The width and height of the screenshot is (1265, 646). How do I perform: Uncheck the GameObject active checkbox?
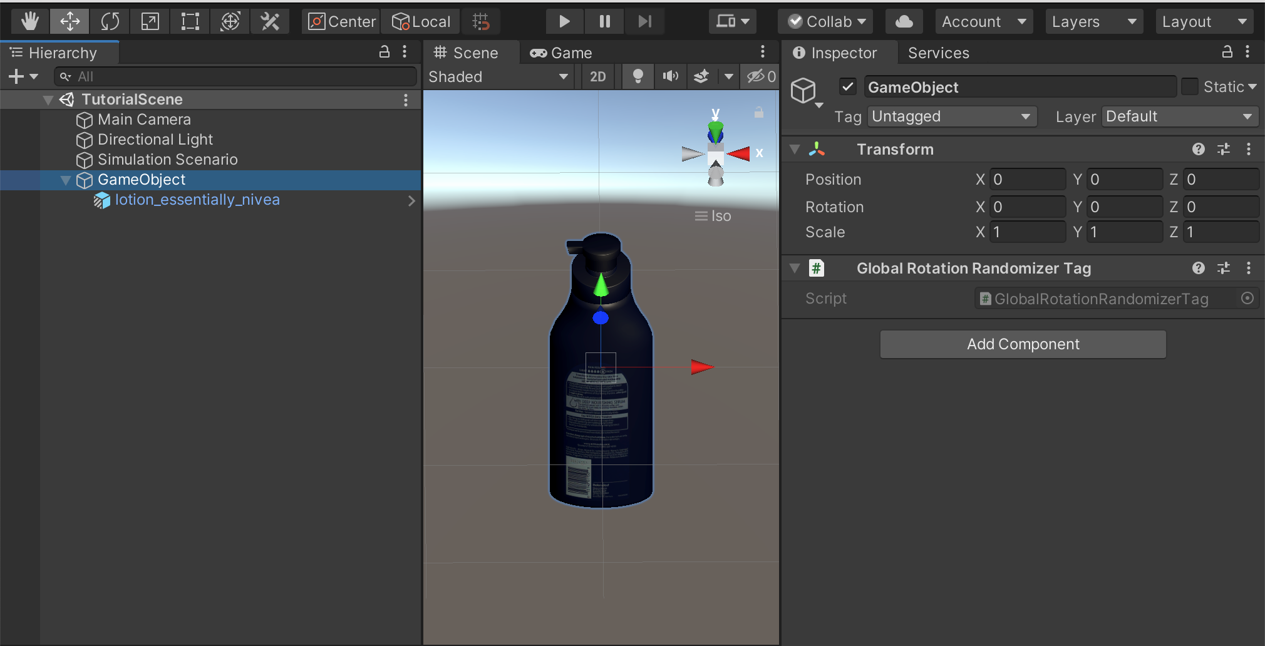point(848,87)
